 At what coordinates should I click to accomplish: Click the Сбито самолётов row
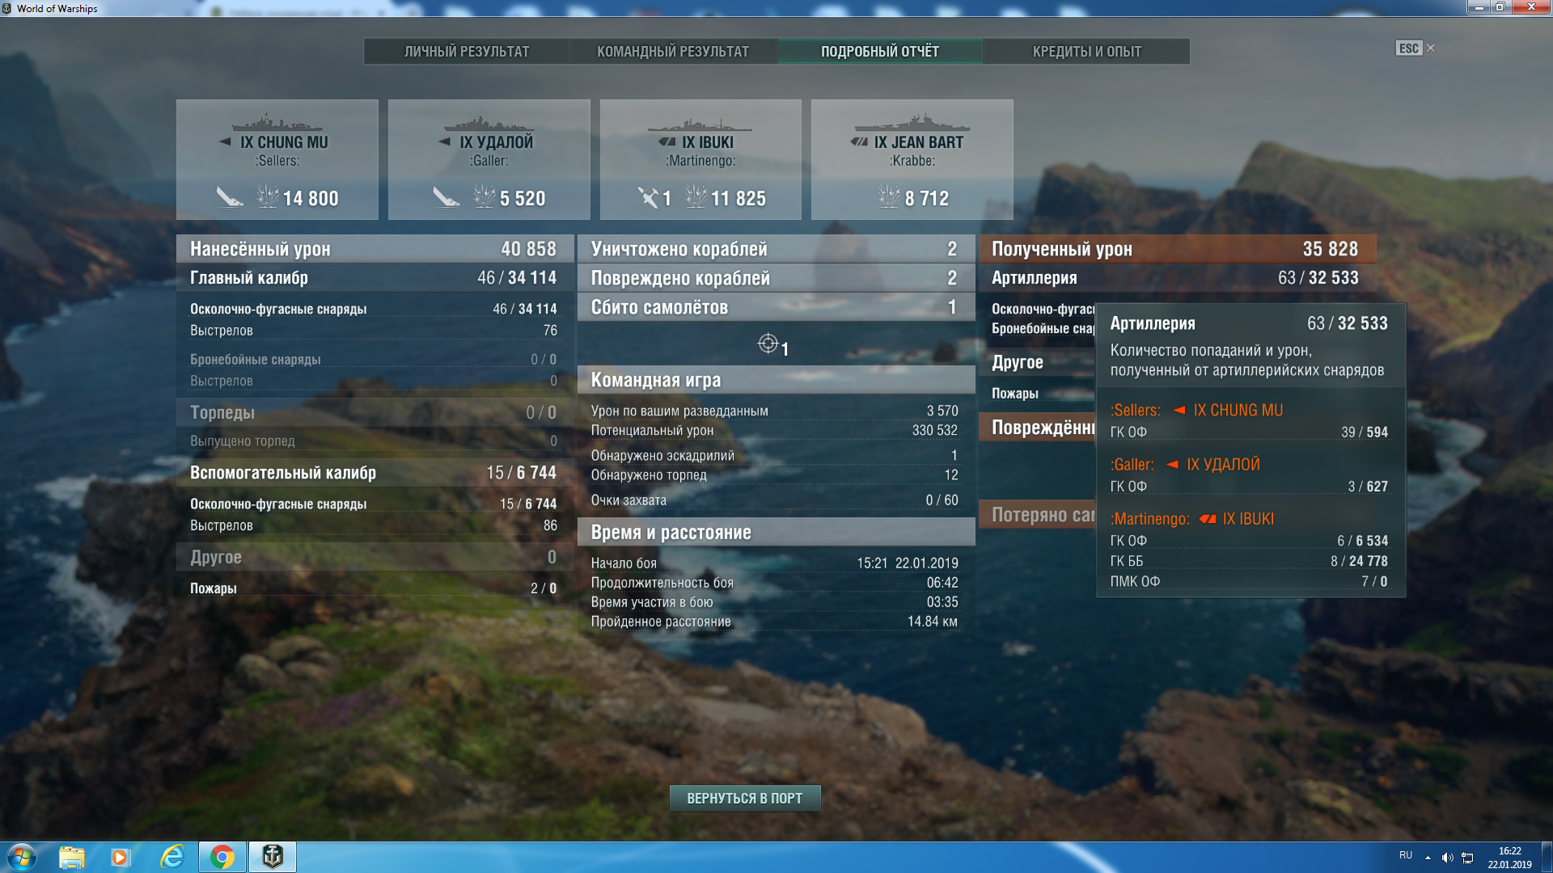coord(776,307)
